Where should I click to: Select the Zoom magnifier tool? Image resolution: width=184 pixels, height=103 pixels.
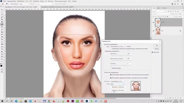[2, 59]
